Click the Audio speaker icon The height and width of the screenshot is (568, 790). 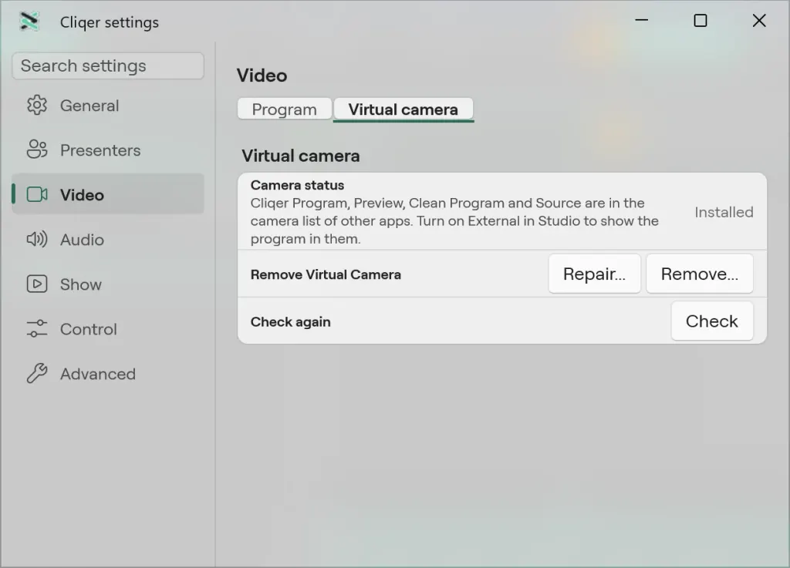pos(37,240)
